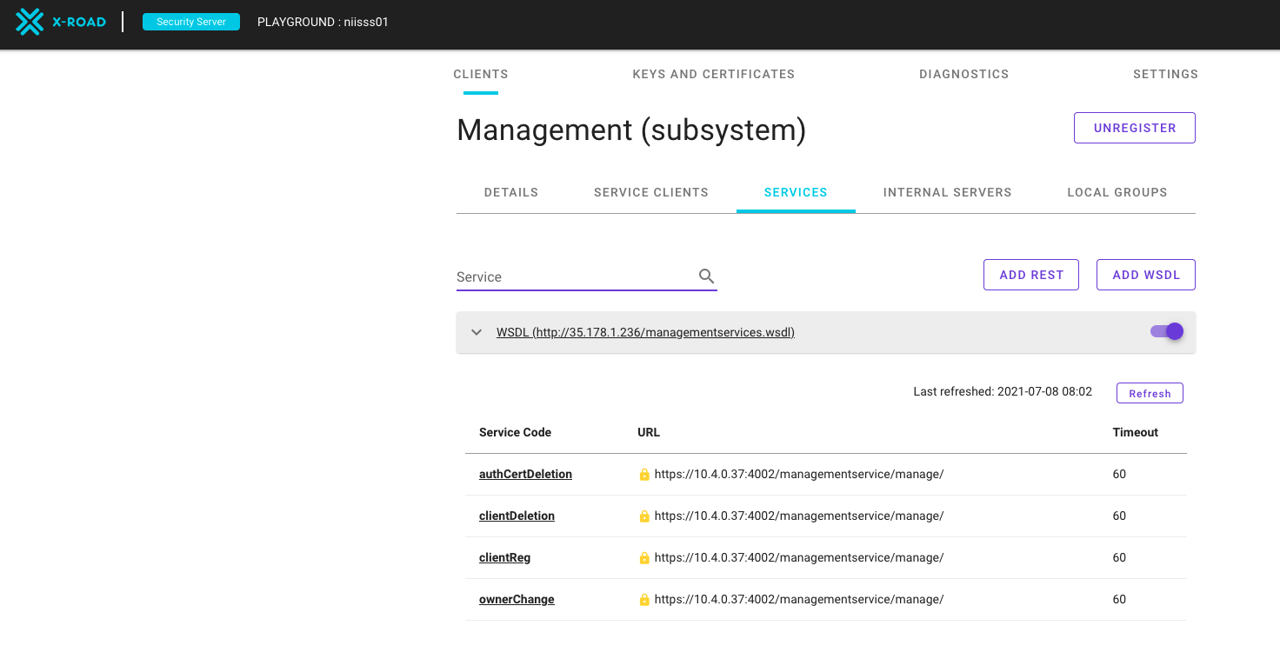Switch to the DETAILS tab
Image resolution: width=1280 pixels, height=659 pixels.
pyautogui.click(x=510, y=192)
